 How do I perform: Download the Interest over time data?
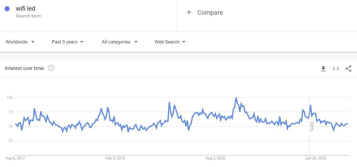coord(323,68)
